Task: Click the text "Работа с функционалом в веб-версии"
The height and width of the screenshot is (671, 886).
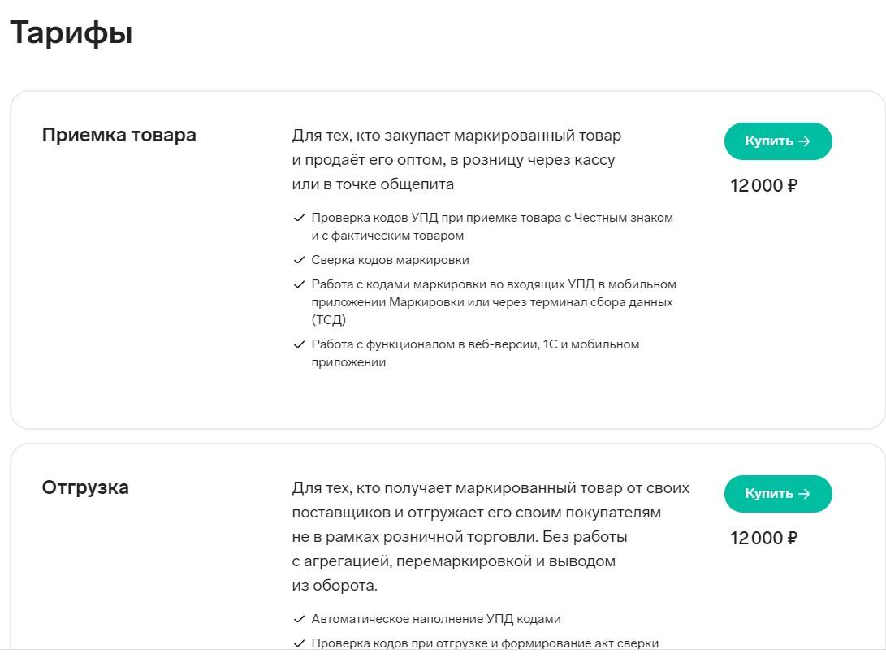Action: 475,353
